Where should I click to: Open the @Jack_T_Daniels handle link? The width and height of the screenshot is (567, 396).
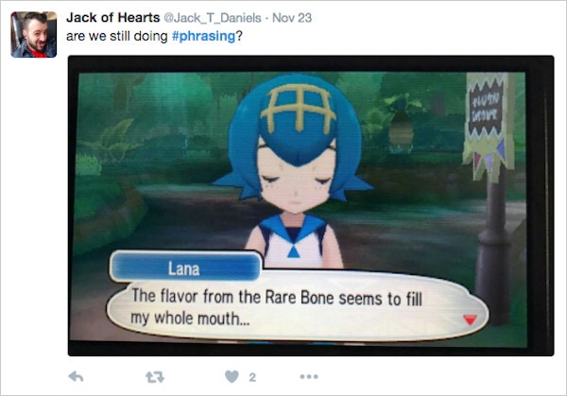coord(213,18)
